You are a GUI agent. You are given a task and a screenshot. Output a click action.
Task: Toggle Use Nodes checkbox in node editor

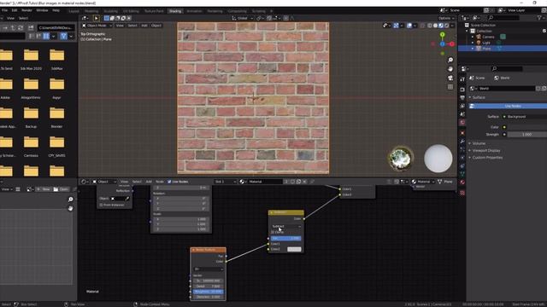coord(169,182)
